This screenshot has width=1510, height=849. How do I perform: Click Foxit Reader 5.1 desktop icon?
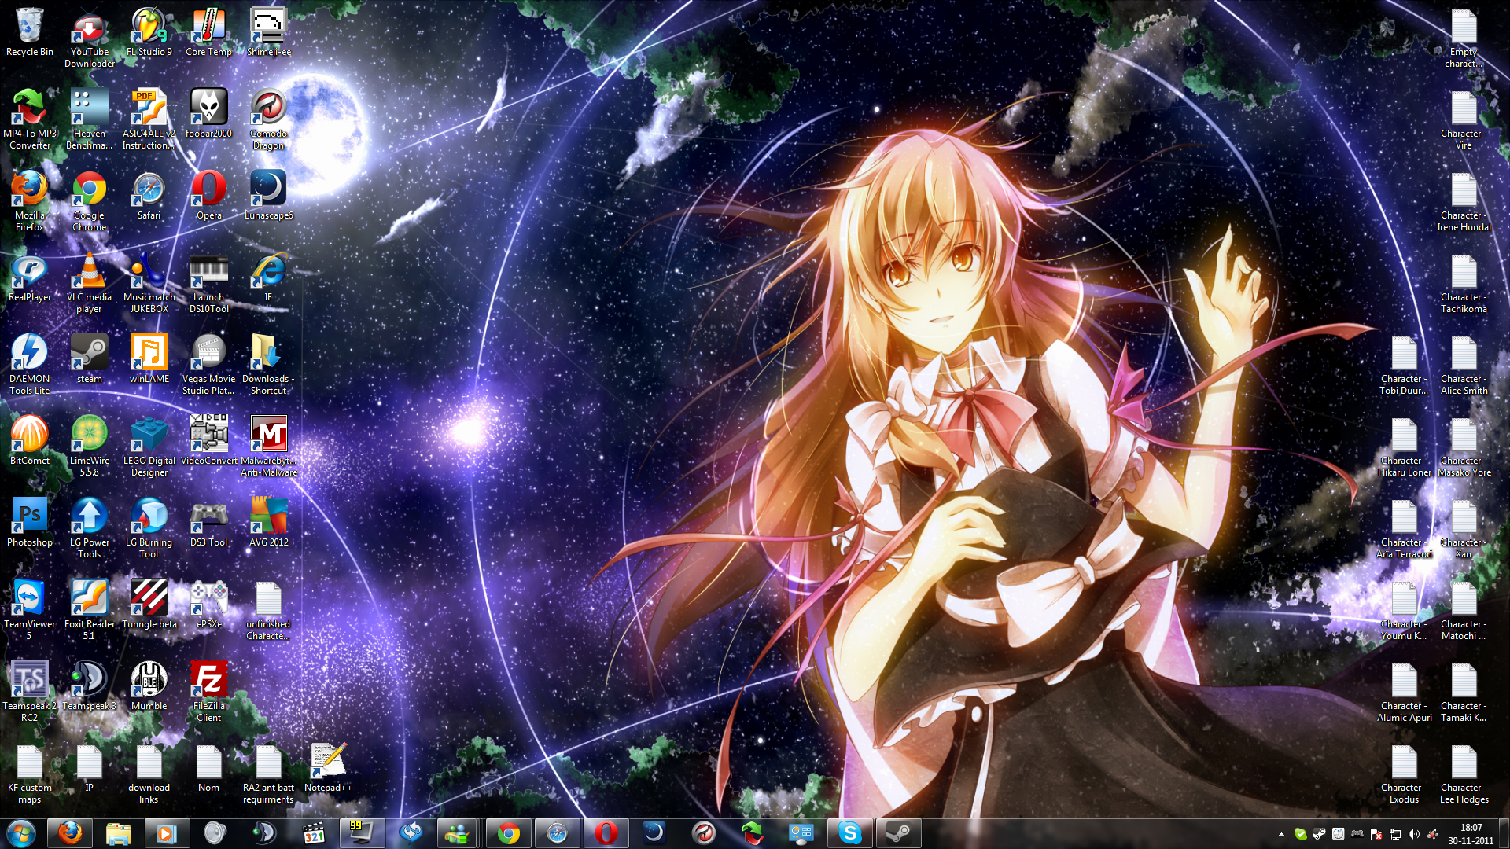click(90, 609)
